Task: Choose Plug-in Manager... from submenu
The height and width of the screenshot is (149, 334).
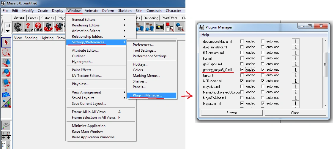Action: [152, 95]
